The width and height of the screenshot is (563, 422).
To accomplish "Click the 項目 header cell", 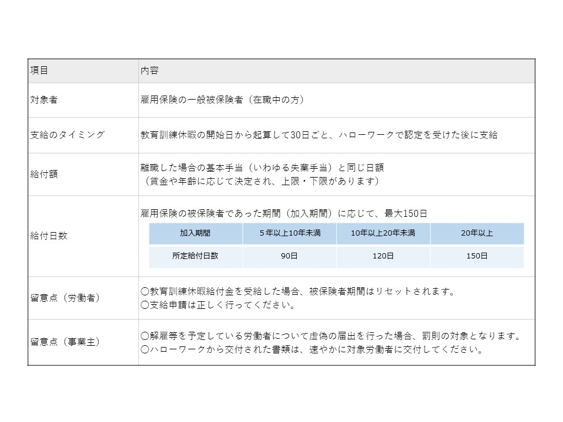I will click(x=39, y=70).
